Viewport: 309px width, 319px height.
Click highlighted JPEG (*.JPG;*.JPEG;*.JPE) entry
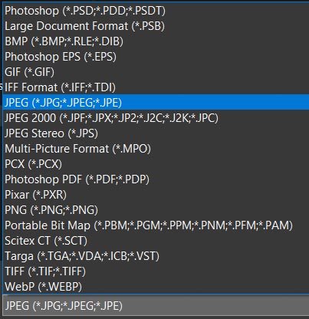[x=156, y=103]
